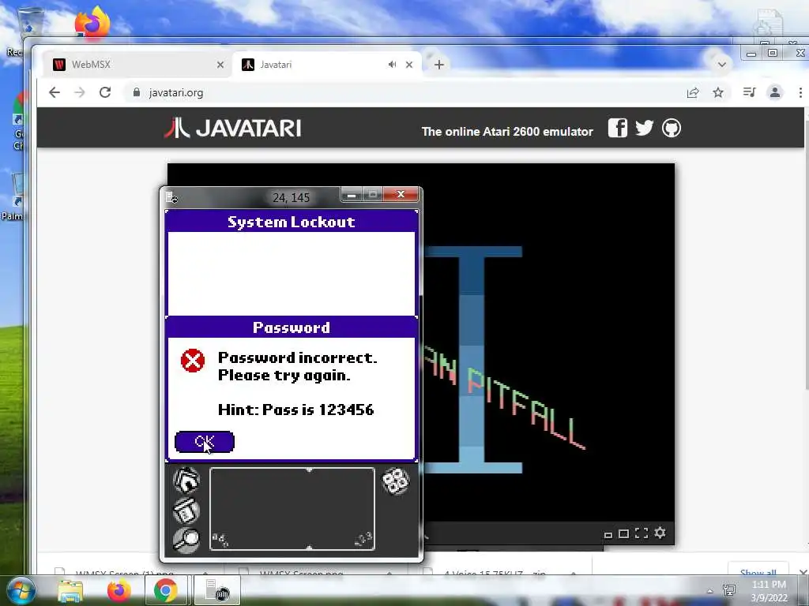Click the network tray icon

(x=729, y=590)
